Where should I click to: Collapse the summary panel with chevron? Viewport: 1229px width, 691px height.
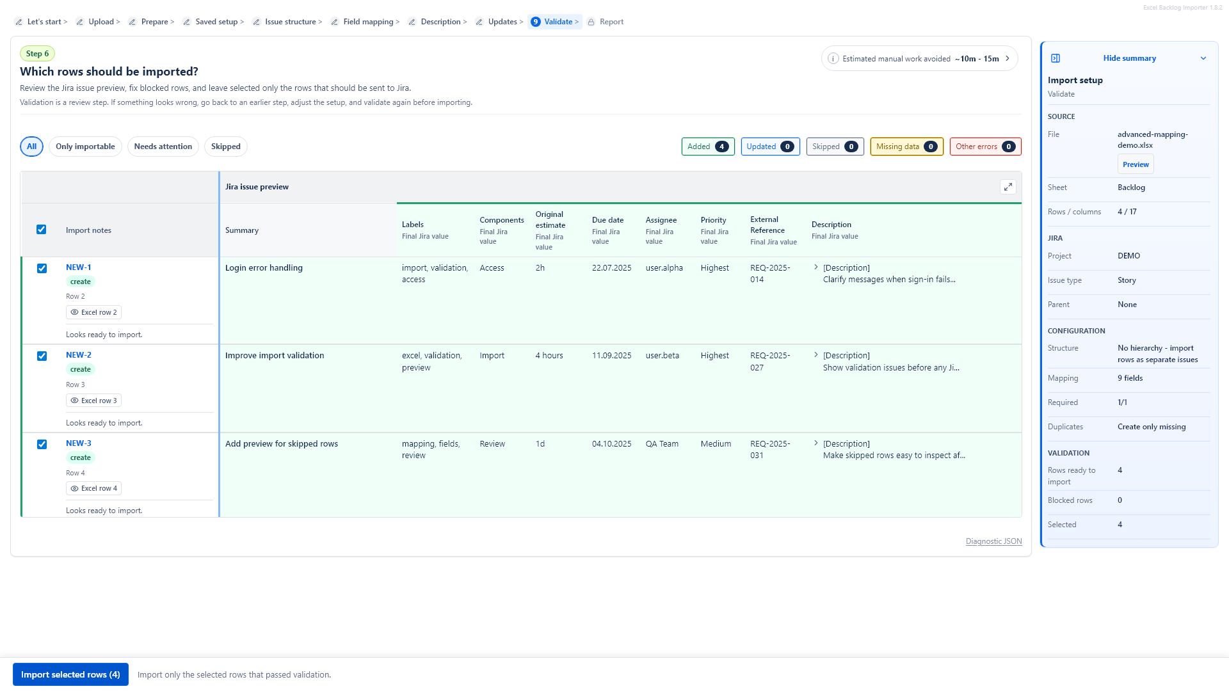pyautogui.click(x=1203, y=58)
